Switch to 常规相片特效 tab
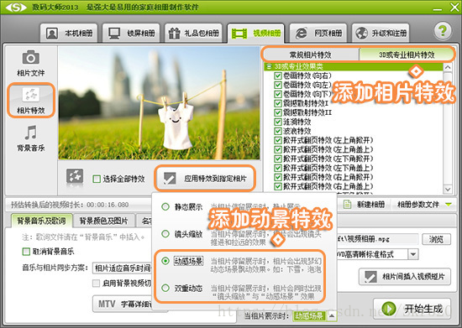This screenshot has width=462, height=328. pyautogui.click(x=310, y=55)
